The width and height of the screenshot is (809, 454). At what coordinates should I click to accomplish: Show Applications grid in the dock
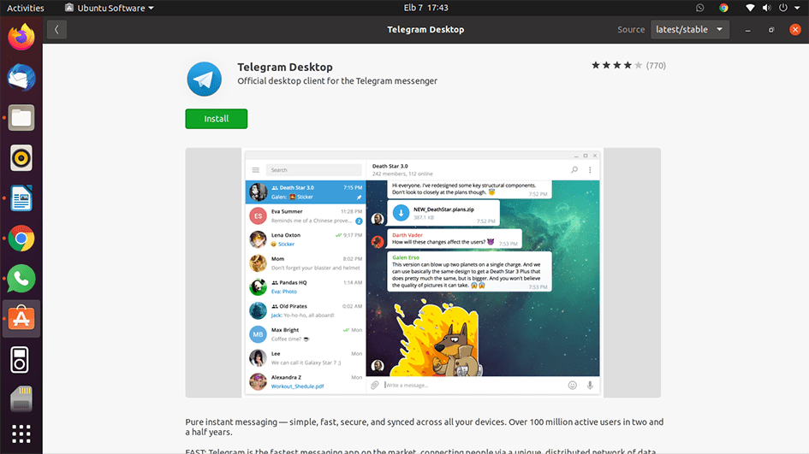coord(21,433)
